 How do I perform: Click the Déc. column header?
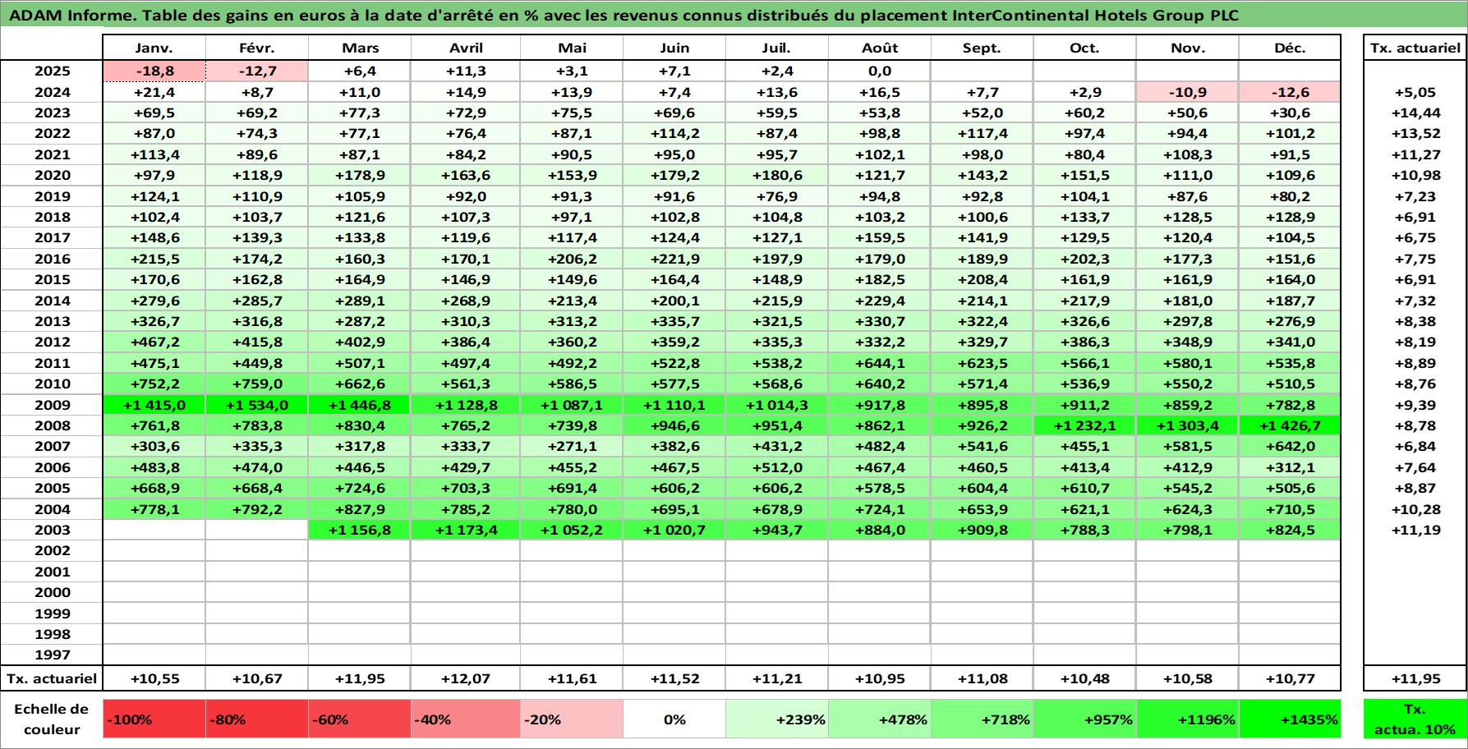(x=1290, y=48)
